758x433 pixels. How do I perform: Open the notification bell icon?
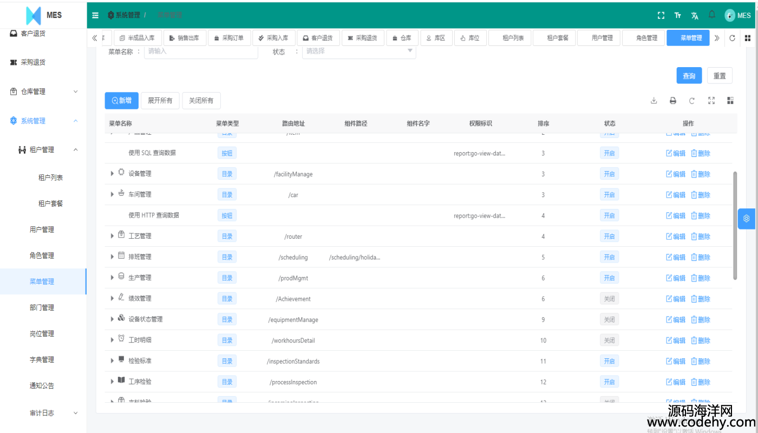712,15
